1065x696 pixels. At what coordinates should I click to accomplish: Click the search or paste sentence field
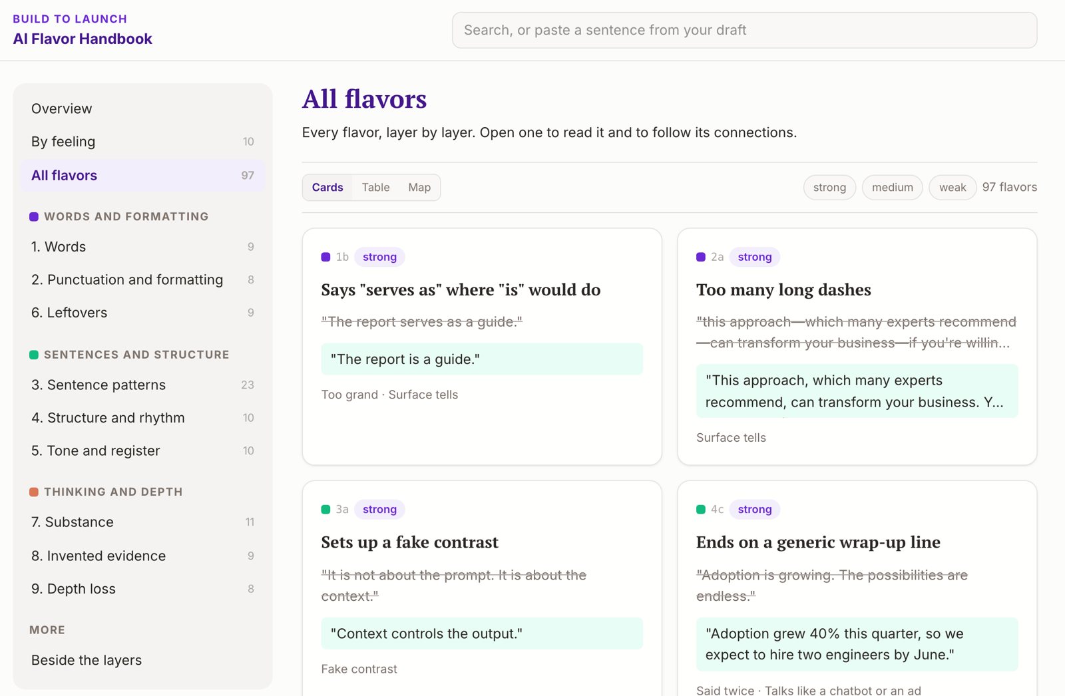744,30
